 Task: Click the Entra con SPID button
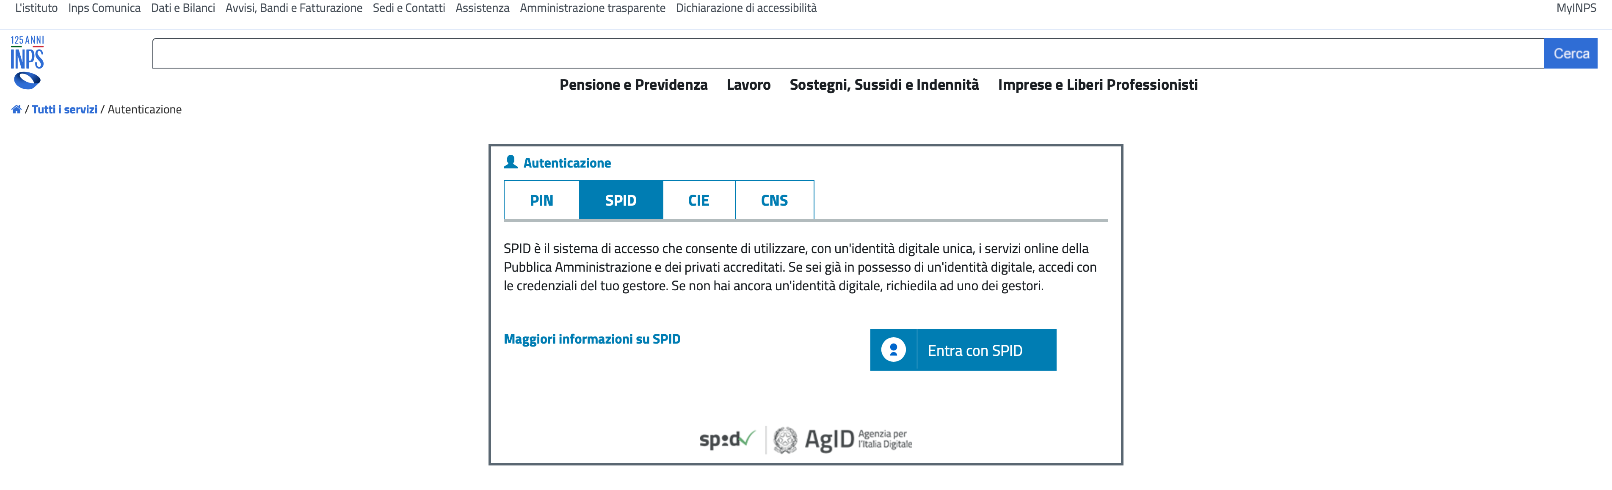pyautogui.click(x=963, y=350)
